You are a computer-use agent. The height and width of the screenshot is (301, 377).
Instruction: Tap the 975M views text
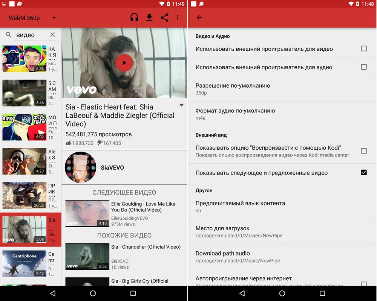[x=123, y=224]
